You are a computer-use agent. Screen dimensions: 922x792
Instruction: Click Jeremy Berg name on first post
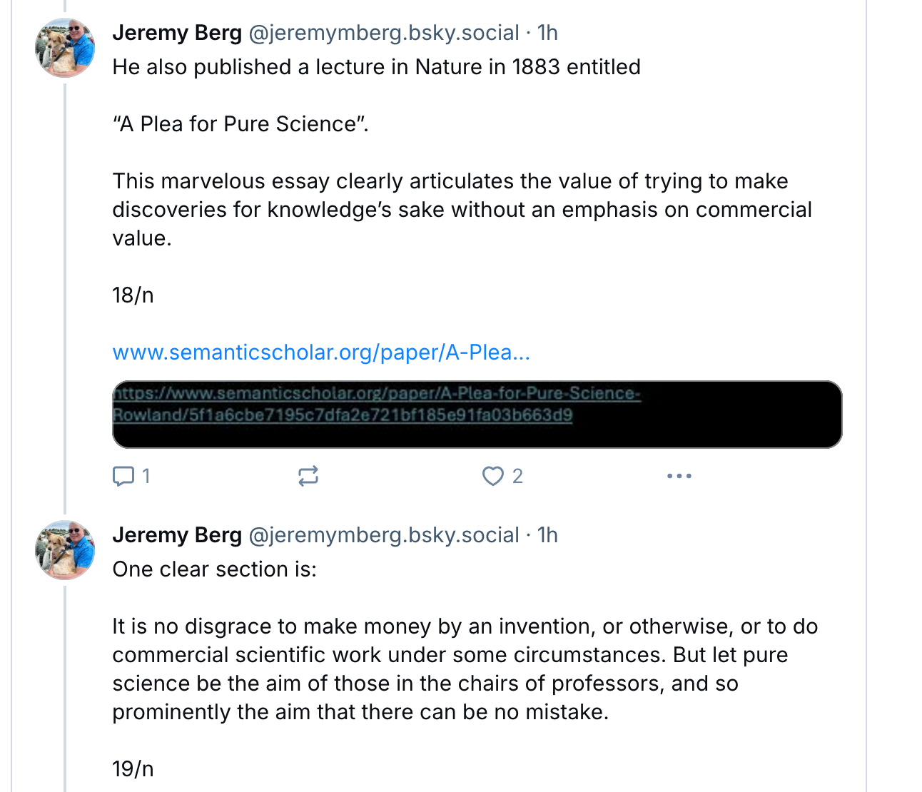pyautogui.click(x=177, y=33)
